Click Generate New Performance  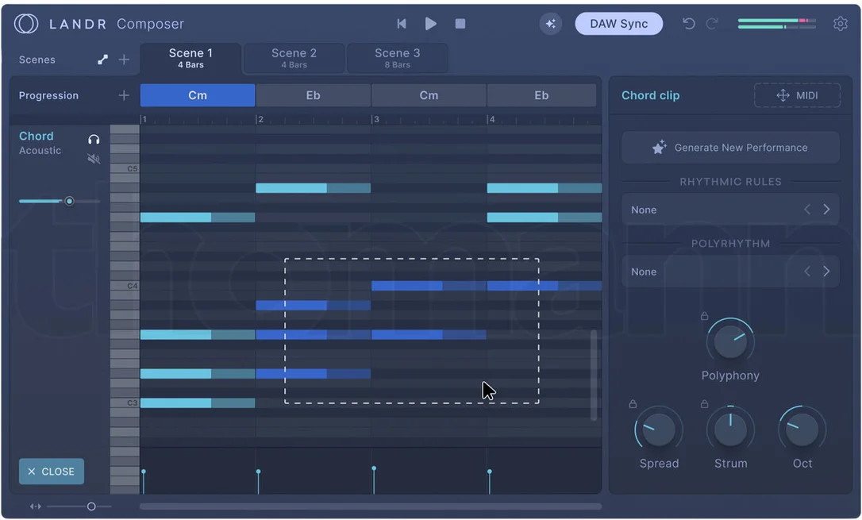pyautogui.click(x=730, y=148)
